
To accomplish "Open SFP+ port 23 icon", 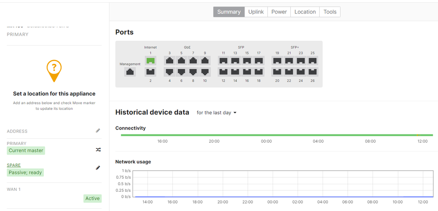I will click(301, 60).
